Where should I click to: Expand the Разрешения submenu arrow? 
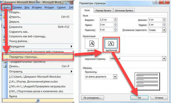click(72, 46)
